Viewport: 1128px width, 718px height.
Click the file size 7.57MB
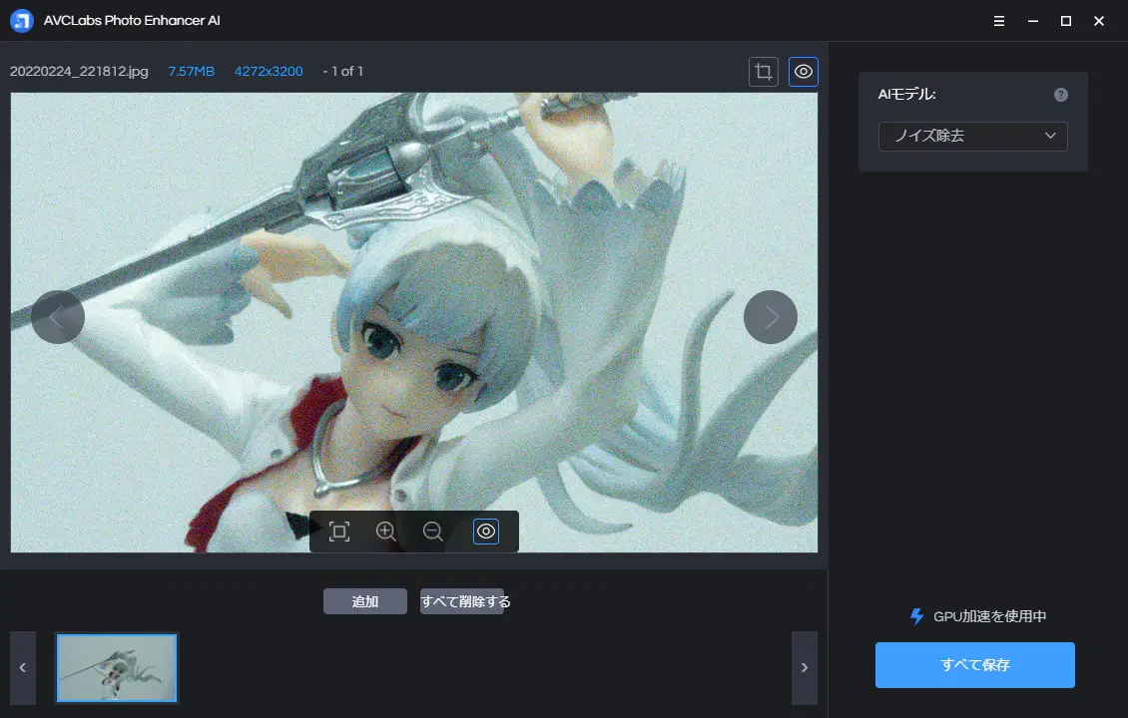[192, 71]
